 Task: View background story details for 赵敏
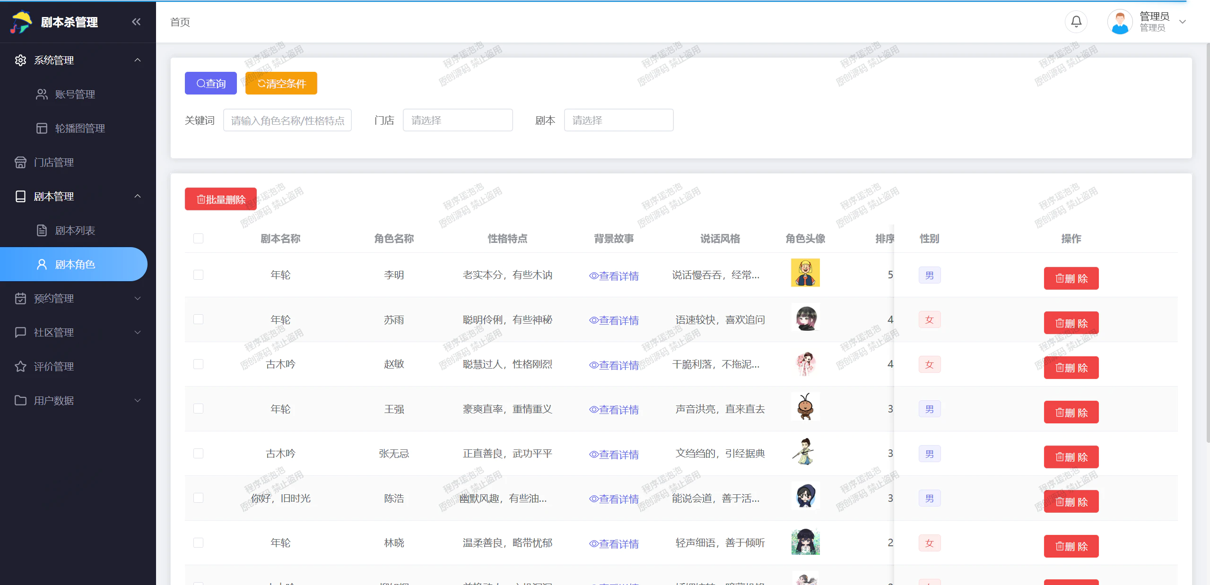click(x=614, y=365)
